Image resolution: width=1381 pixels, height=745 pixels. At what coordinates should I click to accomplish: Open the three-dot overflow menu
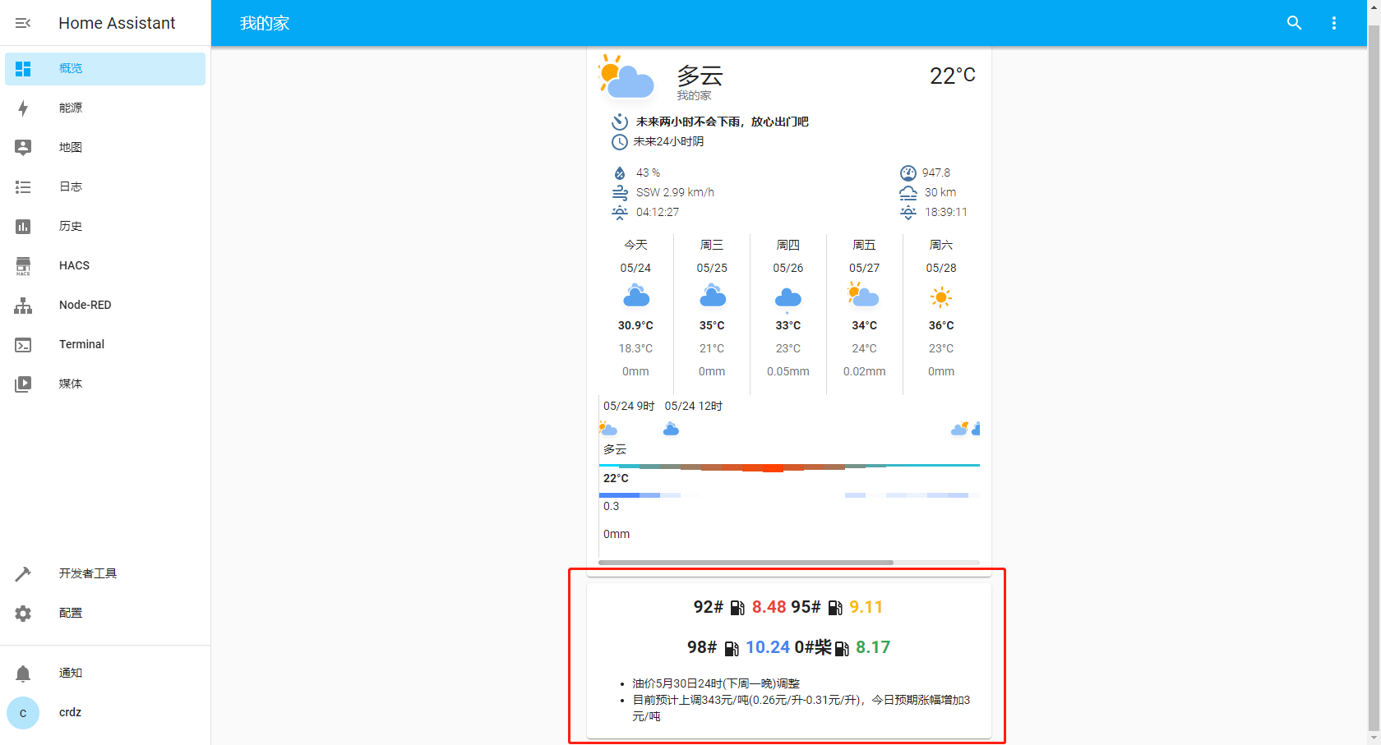pyautogui.click(x=1333, y=23)
